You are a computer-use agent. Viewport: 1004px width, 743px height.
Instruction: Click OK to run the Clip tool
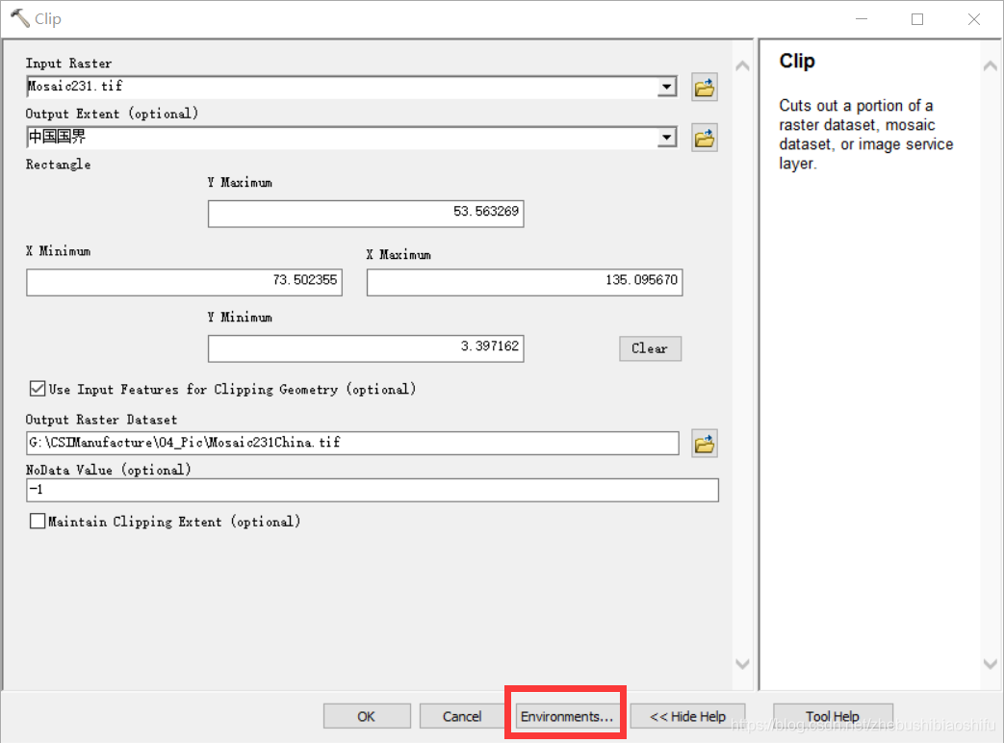click(x=366, y=716)
